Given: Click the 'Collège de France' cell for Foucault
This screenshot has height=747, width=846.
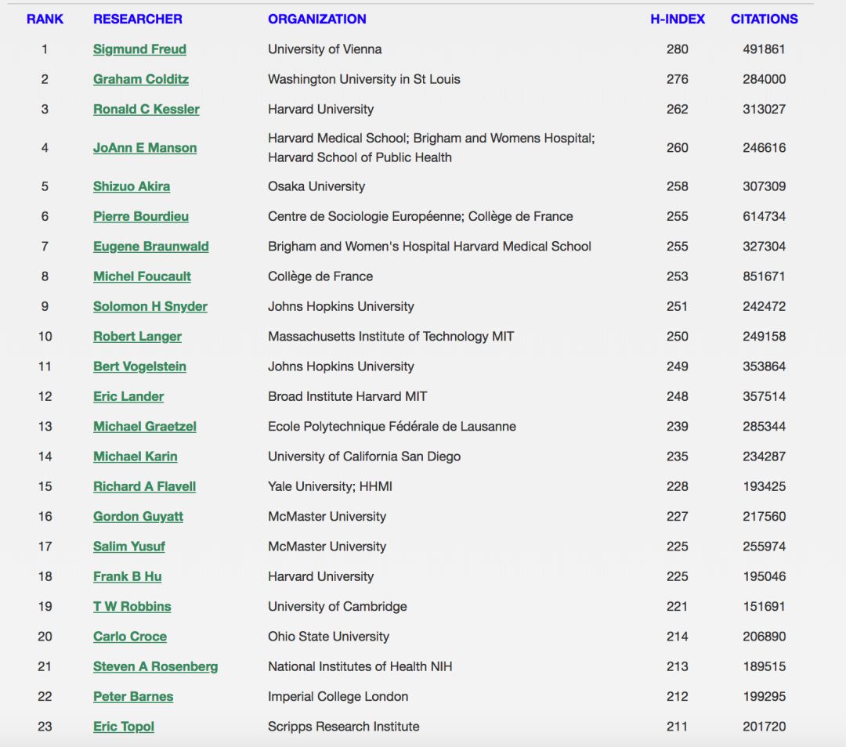Looking at the screenshot, I should pyautogui.click(x=320, y=276).
